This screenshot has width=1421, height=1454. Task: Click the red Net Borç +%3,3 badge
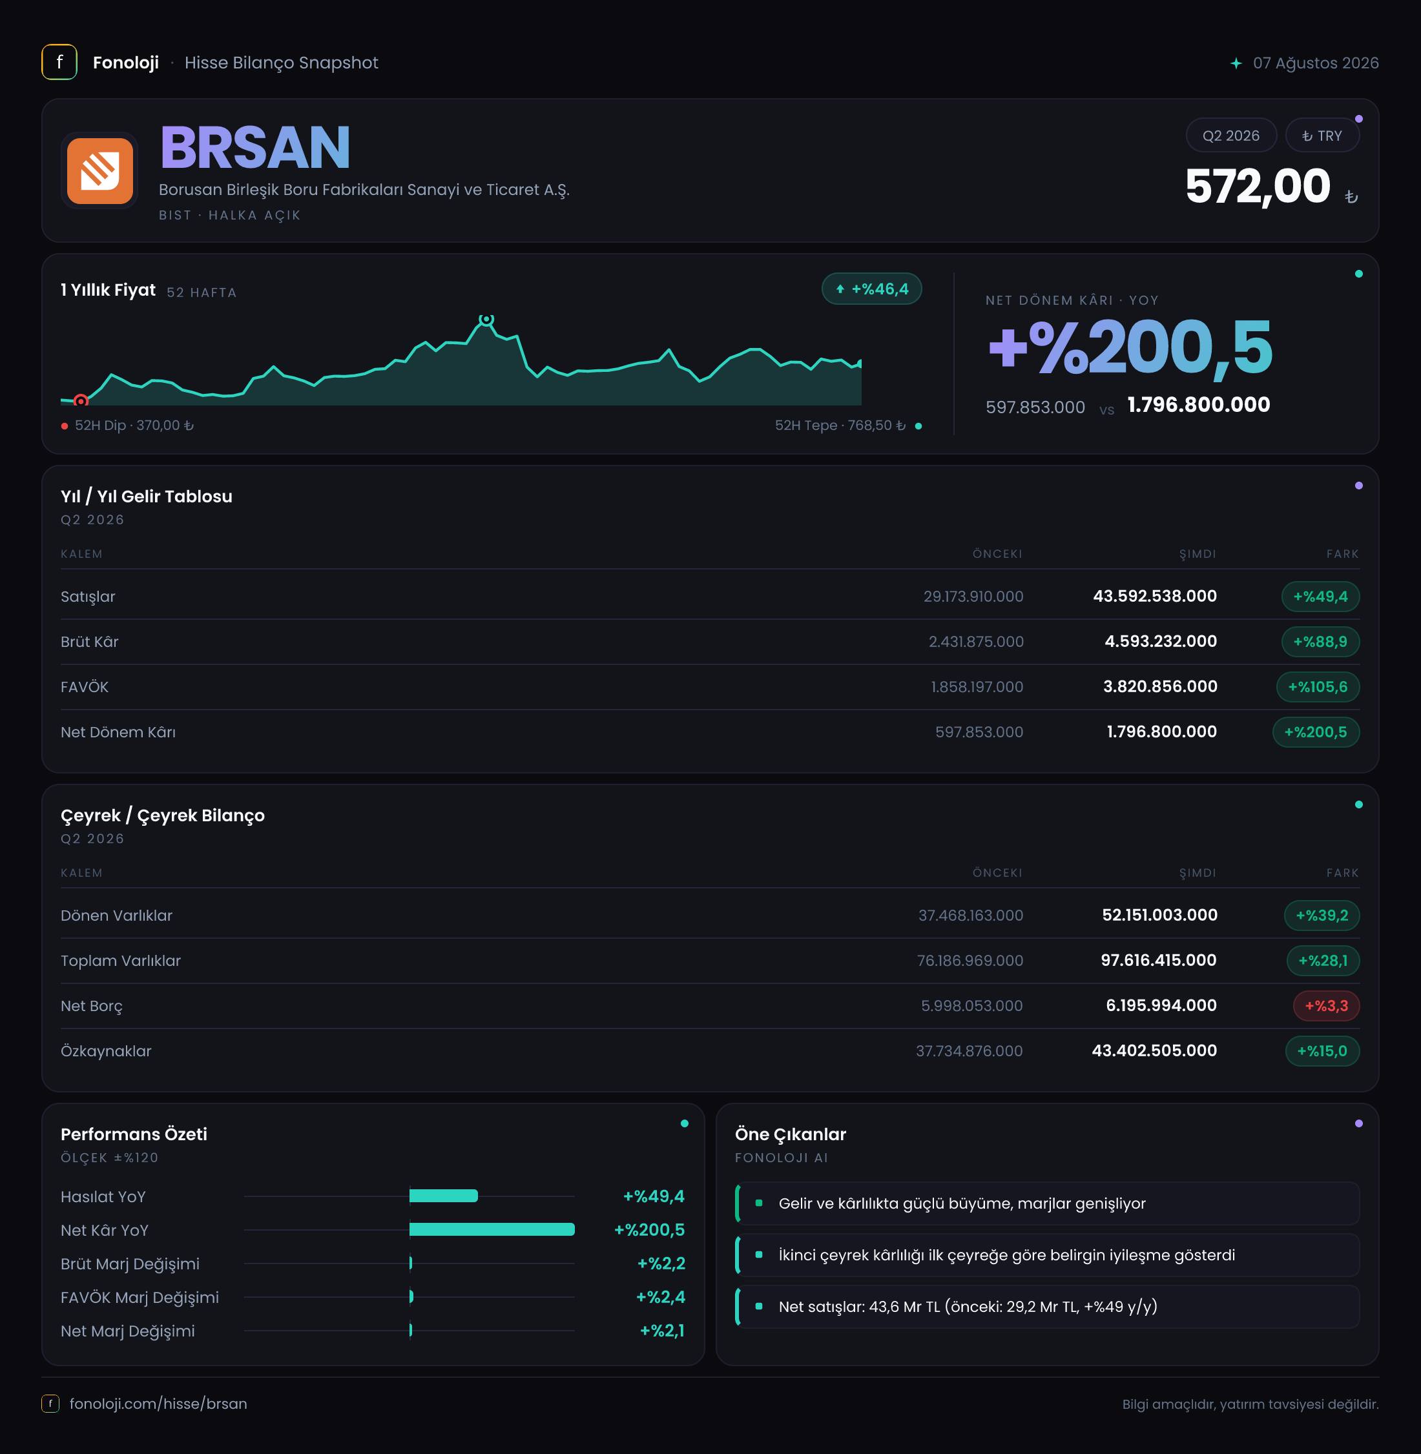coord(1326,1006)
